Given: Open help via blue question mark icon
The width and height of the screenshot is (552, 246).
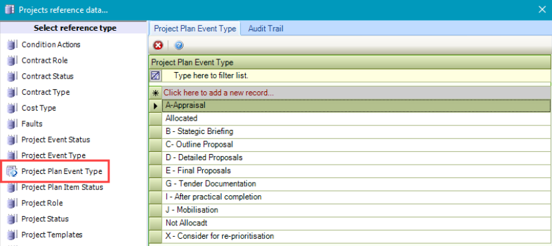Looking at the screenshot, I should click(x=179, y=45).
